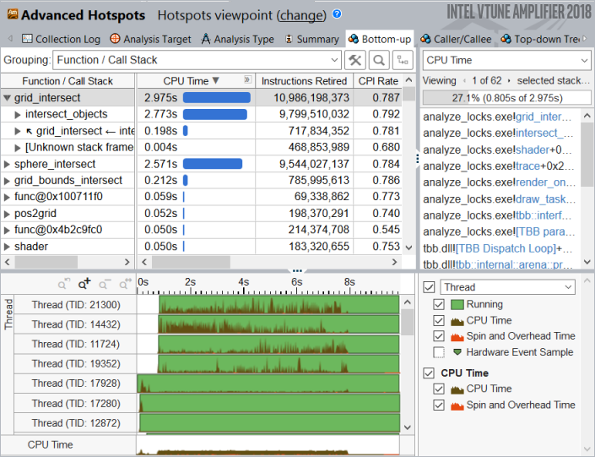Image resolution: width=595 pixels, height=457 pixels.
Task: Click the change viewpoint link
Action: [x=301, y=15]
